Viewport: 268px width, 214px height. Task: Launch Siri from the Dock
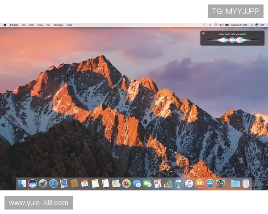tap(32, 183)
